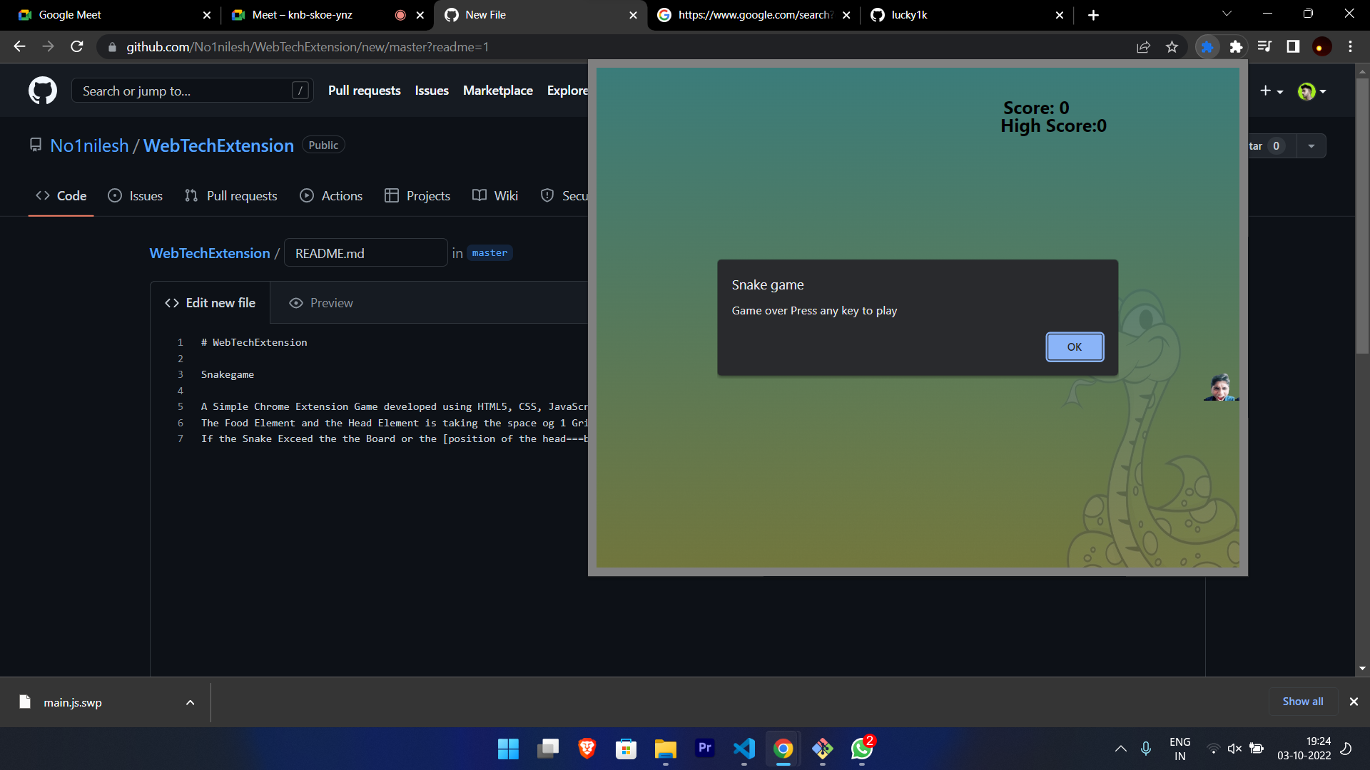Launch Visual Studio Code from the taskbar

tap(744, 749)
